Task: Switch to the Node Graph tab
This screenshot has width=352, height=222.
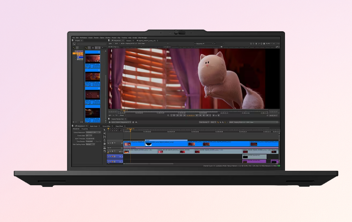Action: tap(93, 126)
